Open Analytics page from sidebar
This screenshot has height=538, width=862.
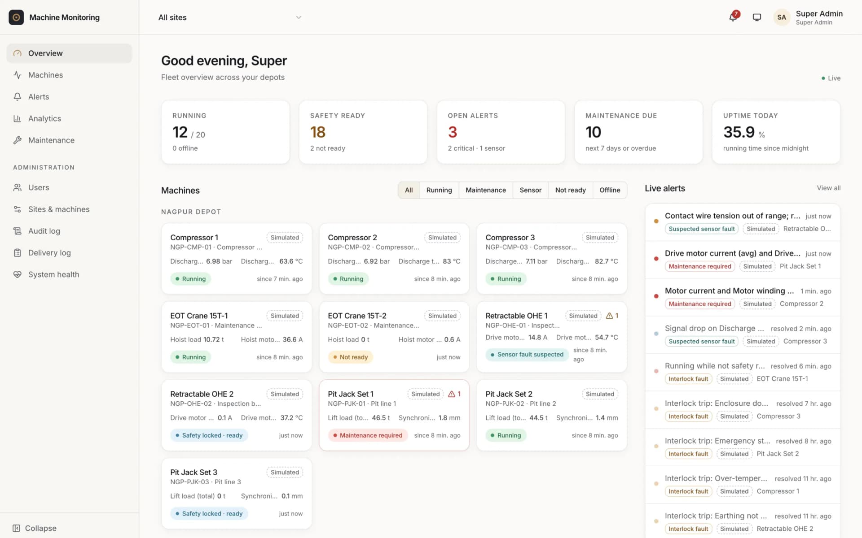click(69, 118)
